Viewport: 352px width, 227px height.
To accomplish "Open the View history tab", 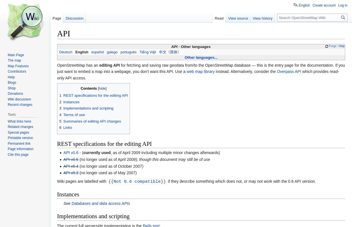I will 263,18.
